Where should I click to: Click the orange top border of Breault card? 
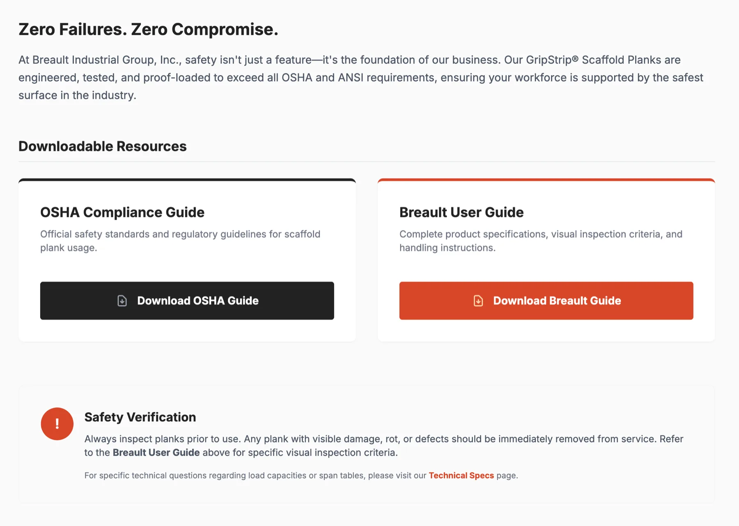(546, 180)
